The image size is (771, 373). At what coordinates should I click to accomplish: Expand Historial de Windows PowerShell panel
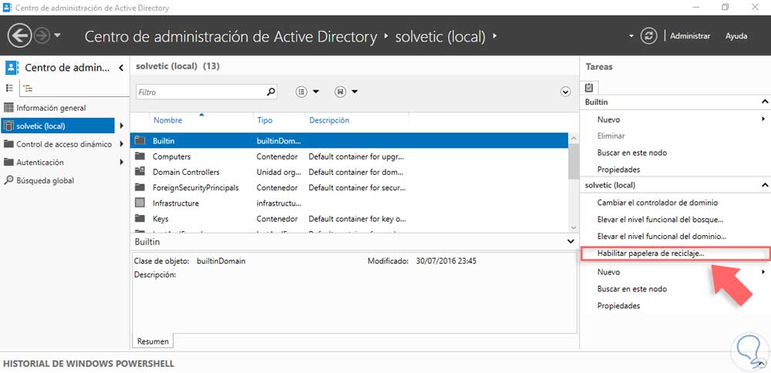pyautogui.click(x=762, y=365)
